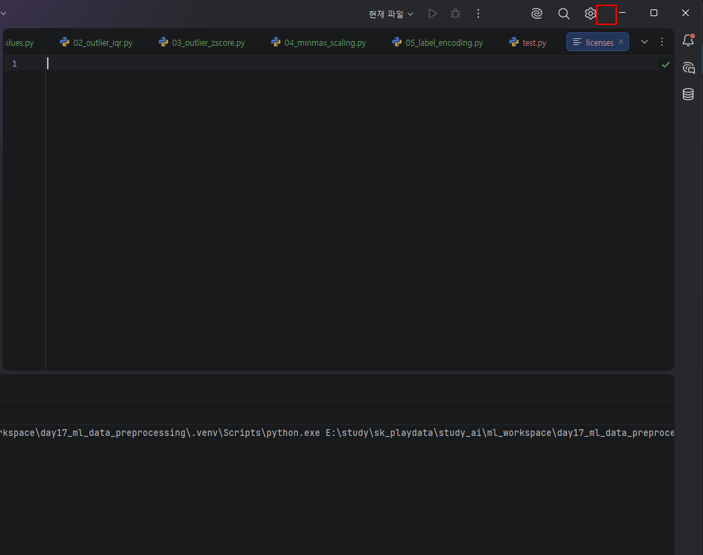This screenshot has height=555, width=703.
Task: Open Search Everywhere magnifier
Action: pyautogui.click(x=564, y=14)
